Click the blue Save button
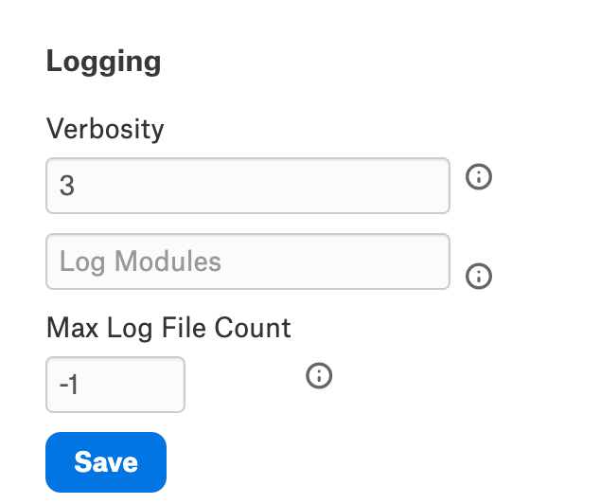The image size is (600, 504). click(106, 462)
